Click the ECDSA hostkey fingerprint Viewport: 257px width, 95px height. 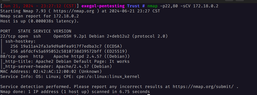61,46
